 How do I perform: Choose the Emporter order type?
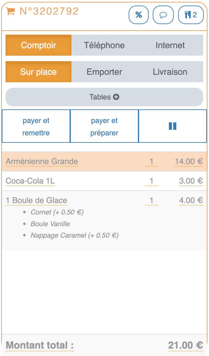click(104, 72)
